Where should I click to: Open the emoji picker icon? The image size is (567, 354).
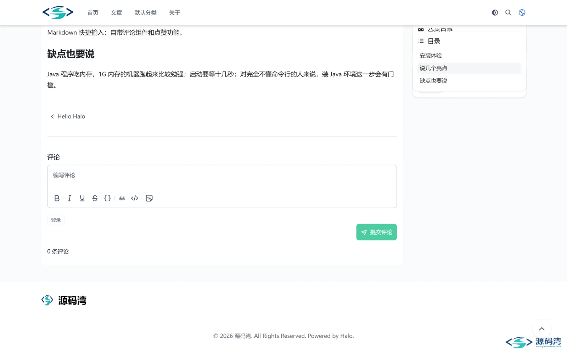click(x=149, y=198)
